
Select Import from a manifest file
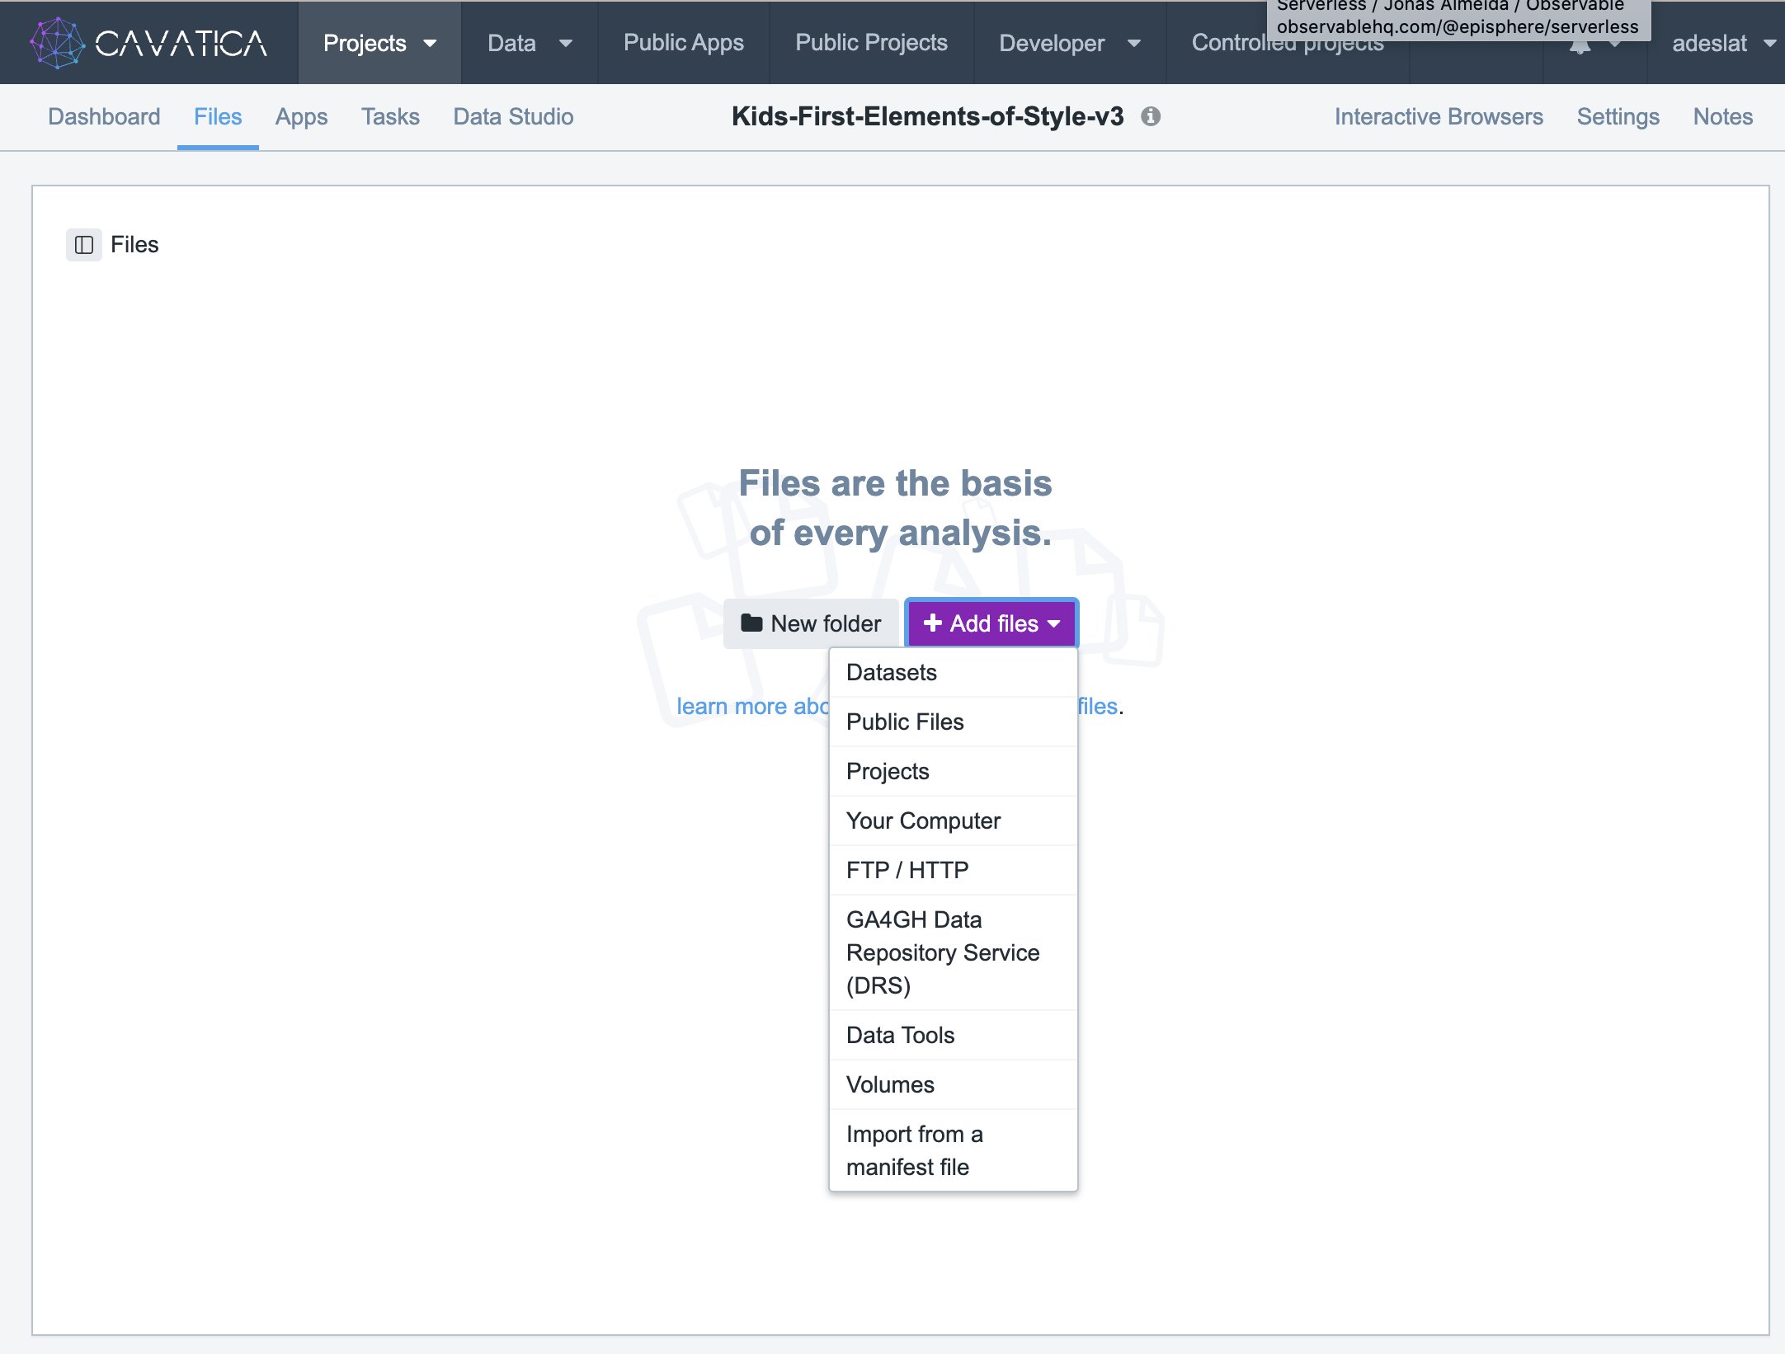[x=914, y=1150]
